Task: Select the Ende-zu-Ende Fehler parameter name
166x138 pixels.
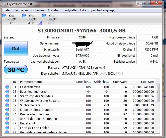Action: 34,128
